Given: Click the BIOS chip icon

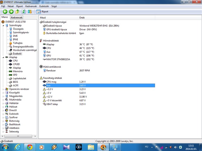Looking at the screenshot, I should 10,82.
